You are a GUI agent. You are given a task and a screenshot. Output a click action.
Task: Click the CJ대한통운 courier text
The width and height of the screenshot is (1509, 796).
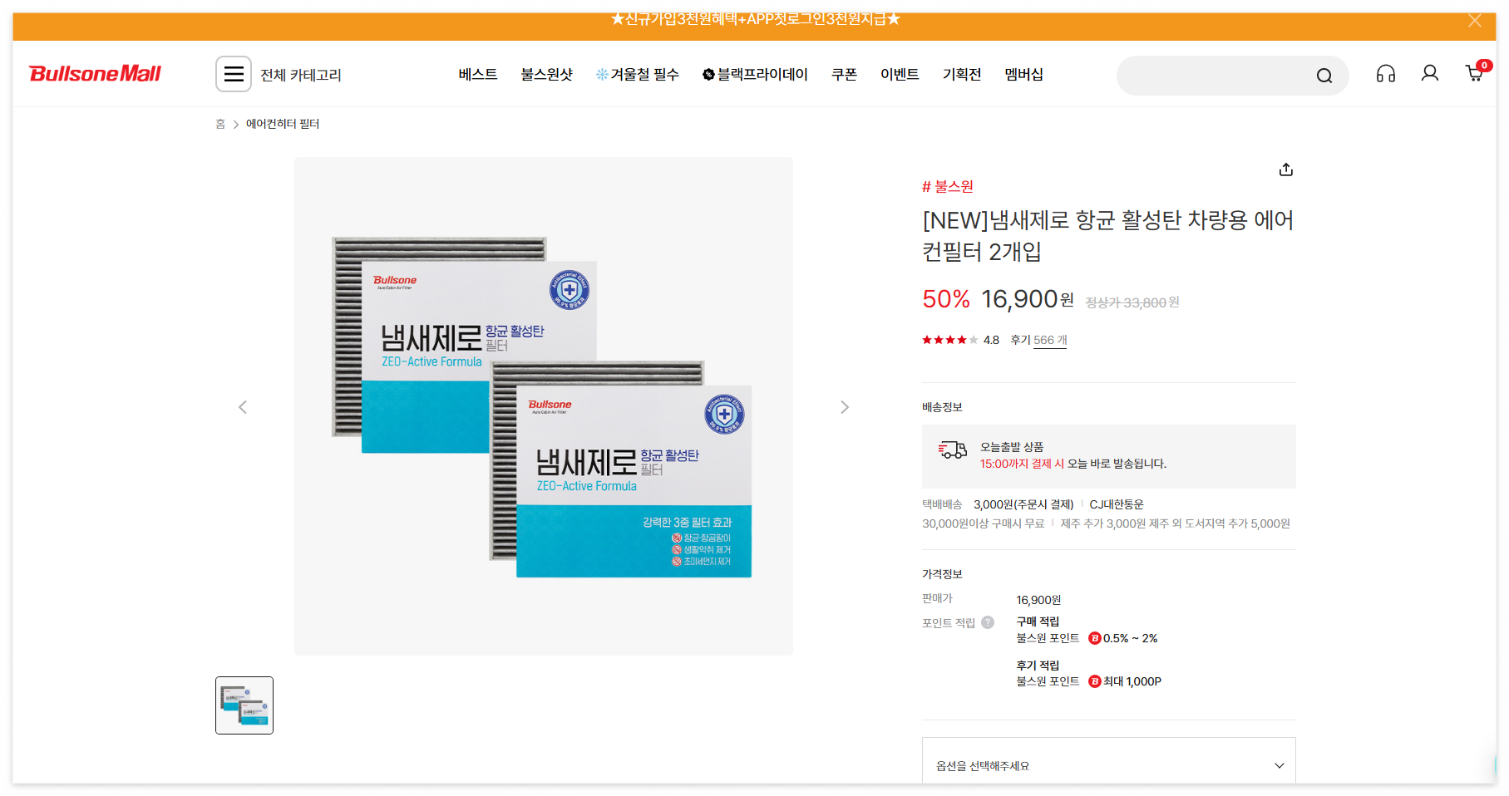coord(1117,504)
